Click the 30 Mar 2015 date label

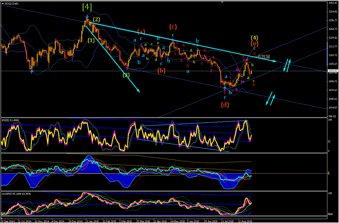click(143, 221)
